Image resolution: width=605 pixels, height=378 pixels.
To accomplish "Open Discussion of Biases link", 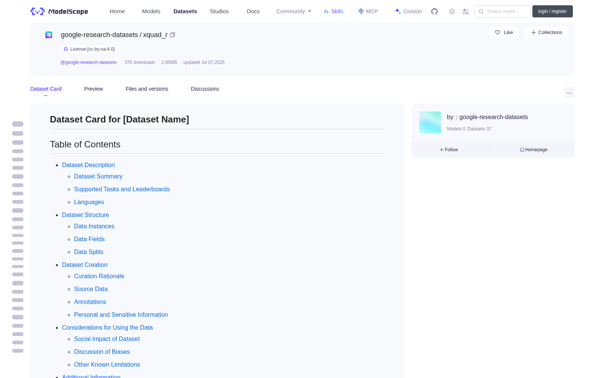I will point(102,352).
